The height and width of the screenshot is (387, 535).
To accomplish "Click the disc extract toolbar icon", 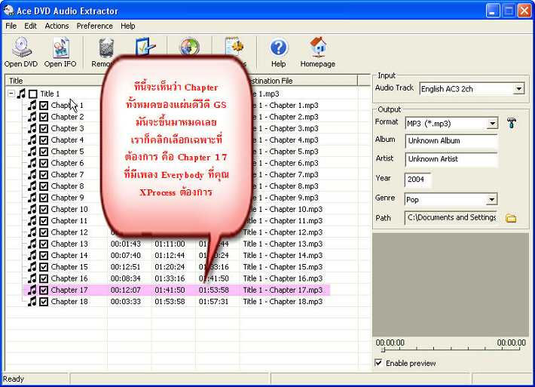I will tap(190, 47).
